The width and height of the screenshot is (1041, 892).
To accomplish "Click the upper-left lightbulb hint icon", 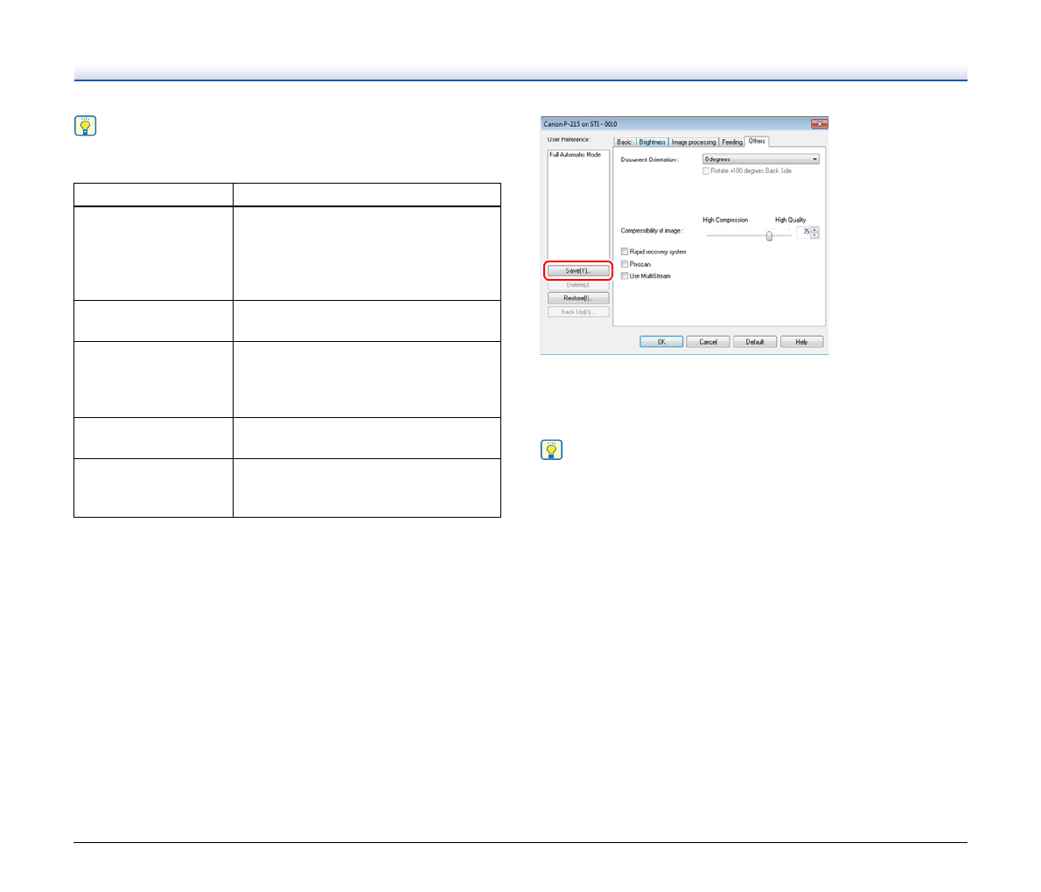I will [x=85, y=126].
